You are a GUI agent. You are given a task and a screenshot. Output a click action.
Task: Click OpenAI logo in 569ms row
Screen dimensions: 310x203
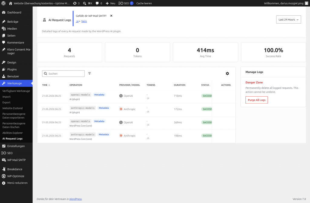click(x=121, y=122)
